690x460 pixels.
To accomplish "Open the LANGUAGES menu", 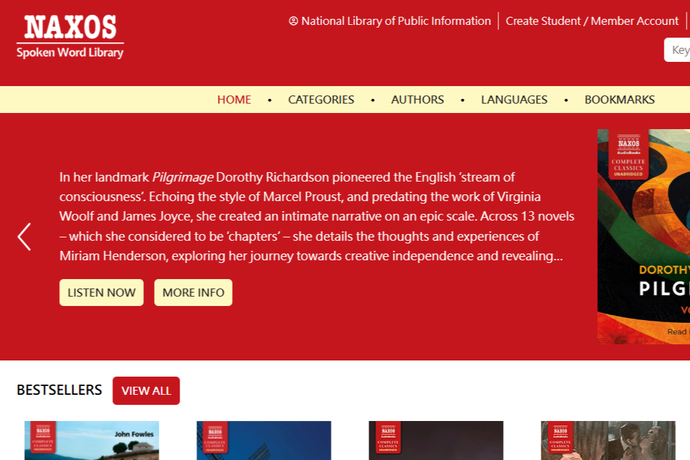I will pos(514,100).
